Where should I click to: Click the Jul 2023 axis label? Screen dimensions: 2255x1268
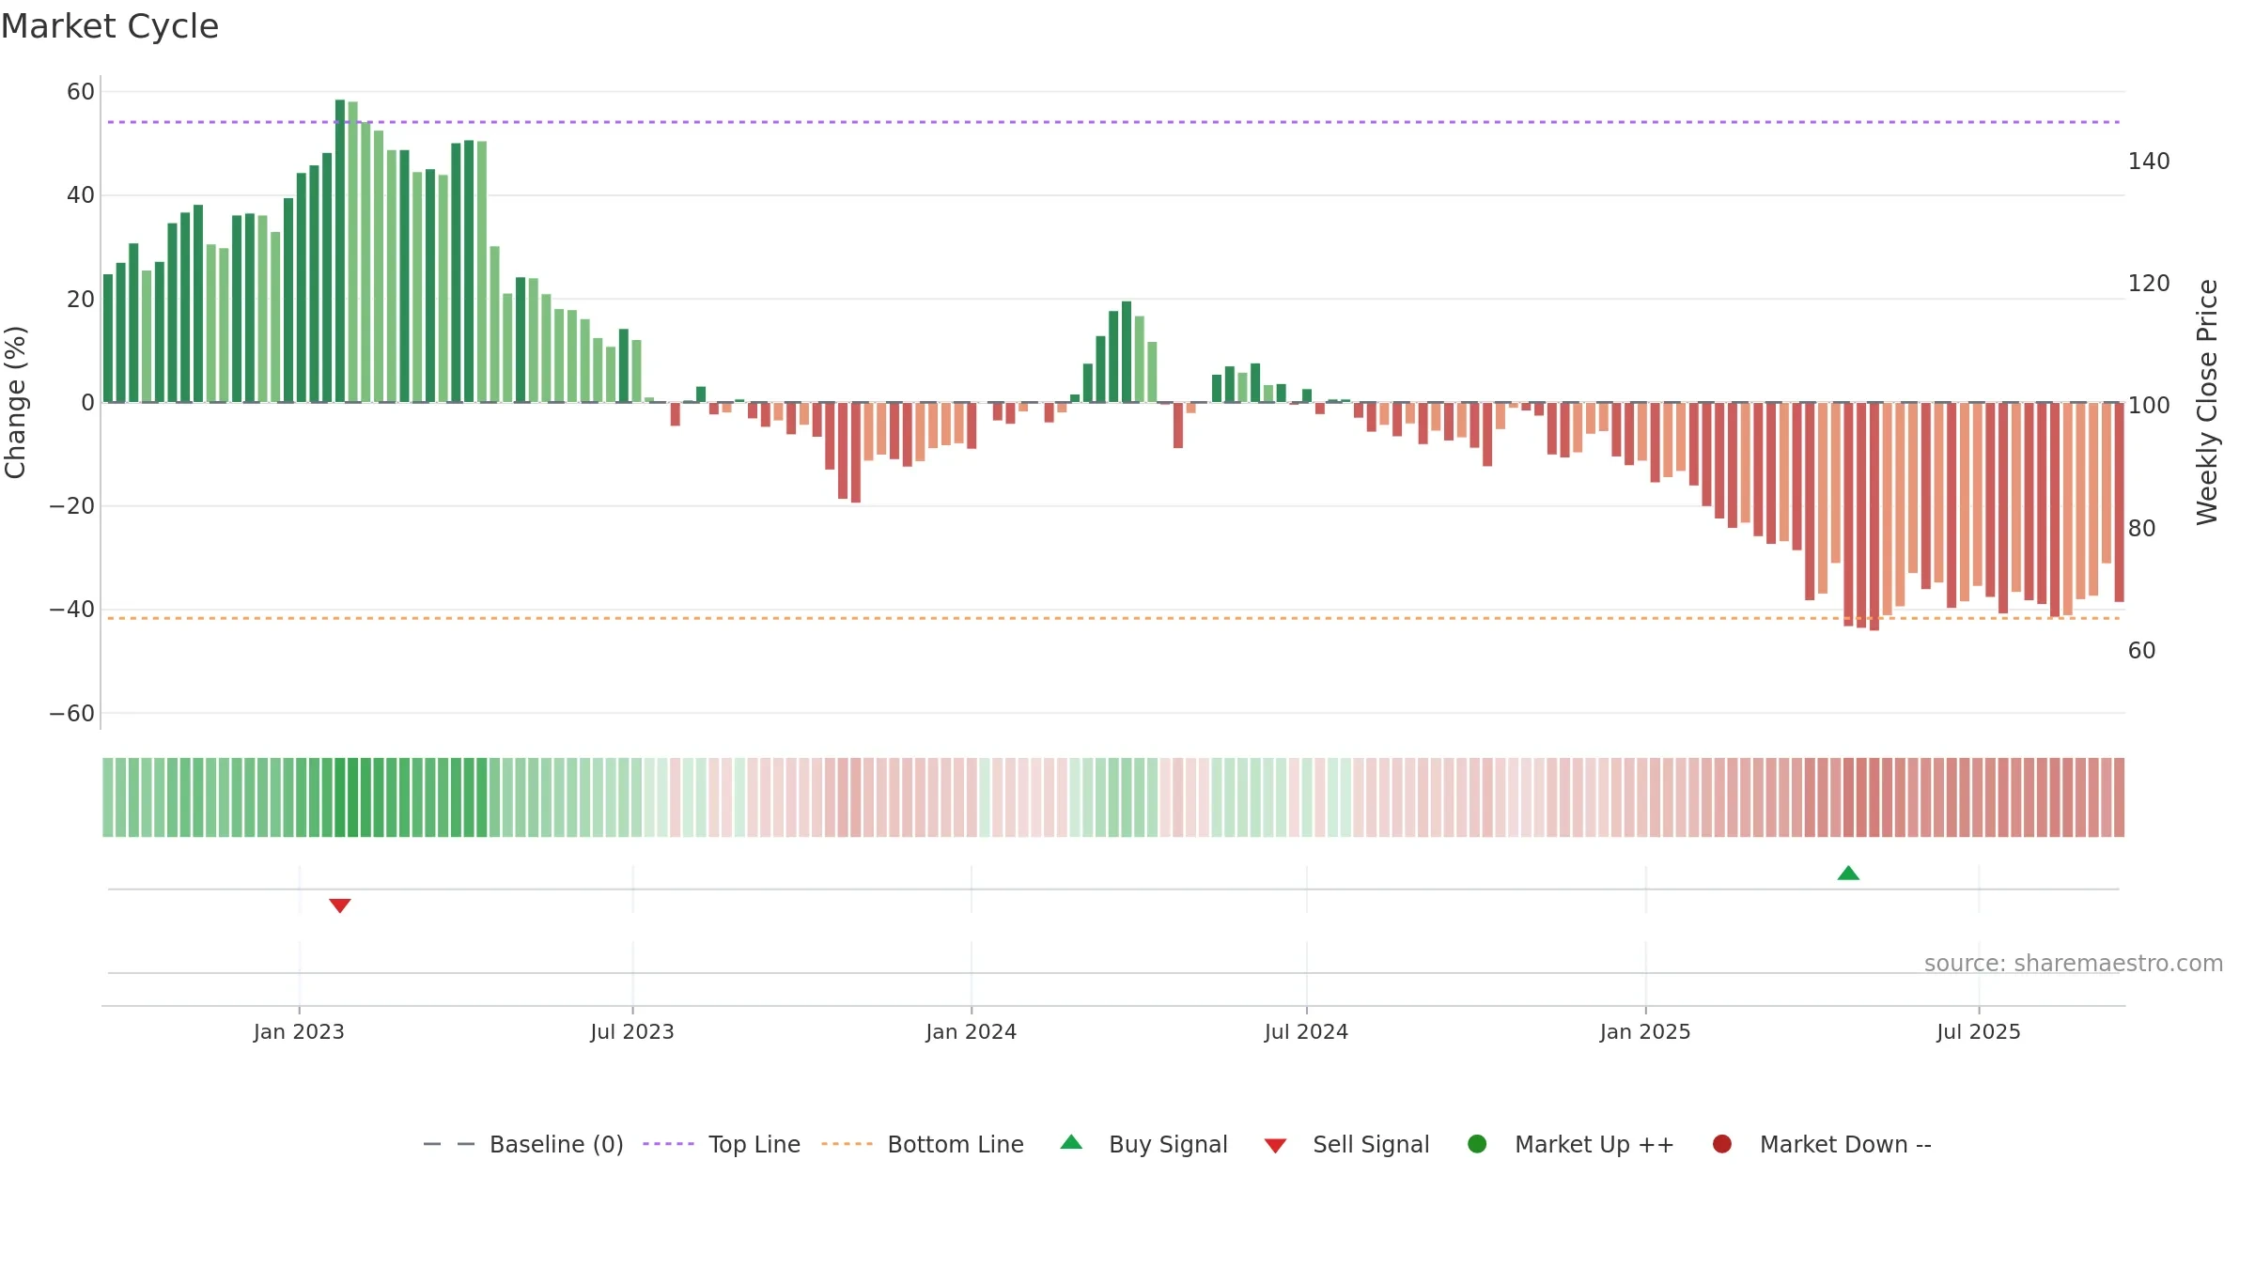tap(632, 1031)
